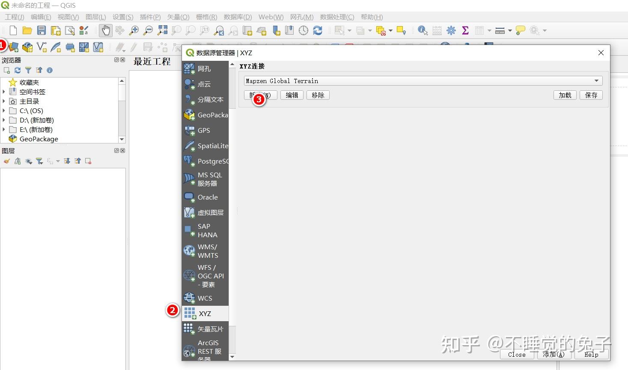Open the XYZ连接 combo box showing Mapzen Global Terrain
Screen dimensions: 628x370
point(423,81)
